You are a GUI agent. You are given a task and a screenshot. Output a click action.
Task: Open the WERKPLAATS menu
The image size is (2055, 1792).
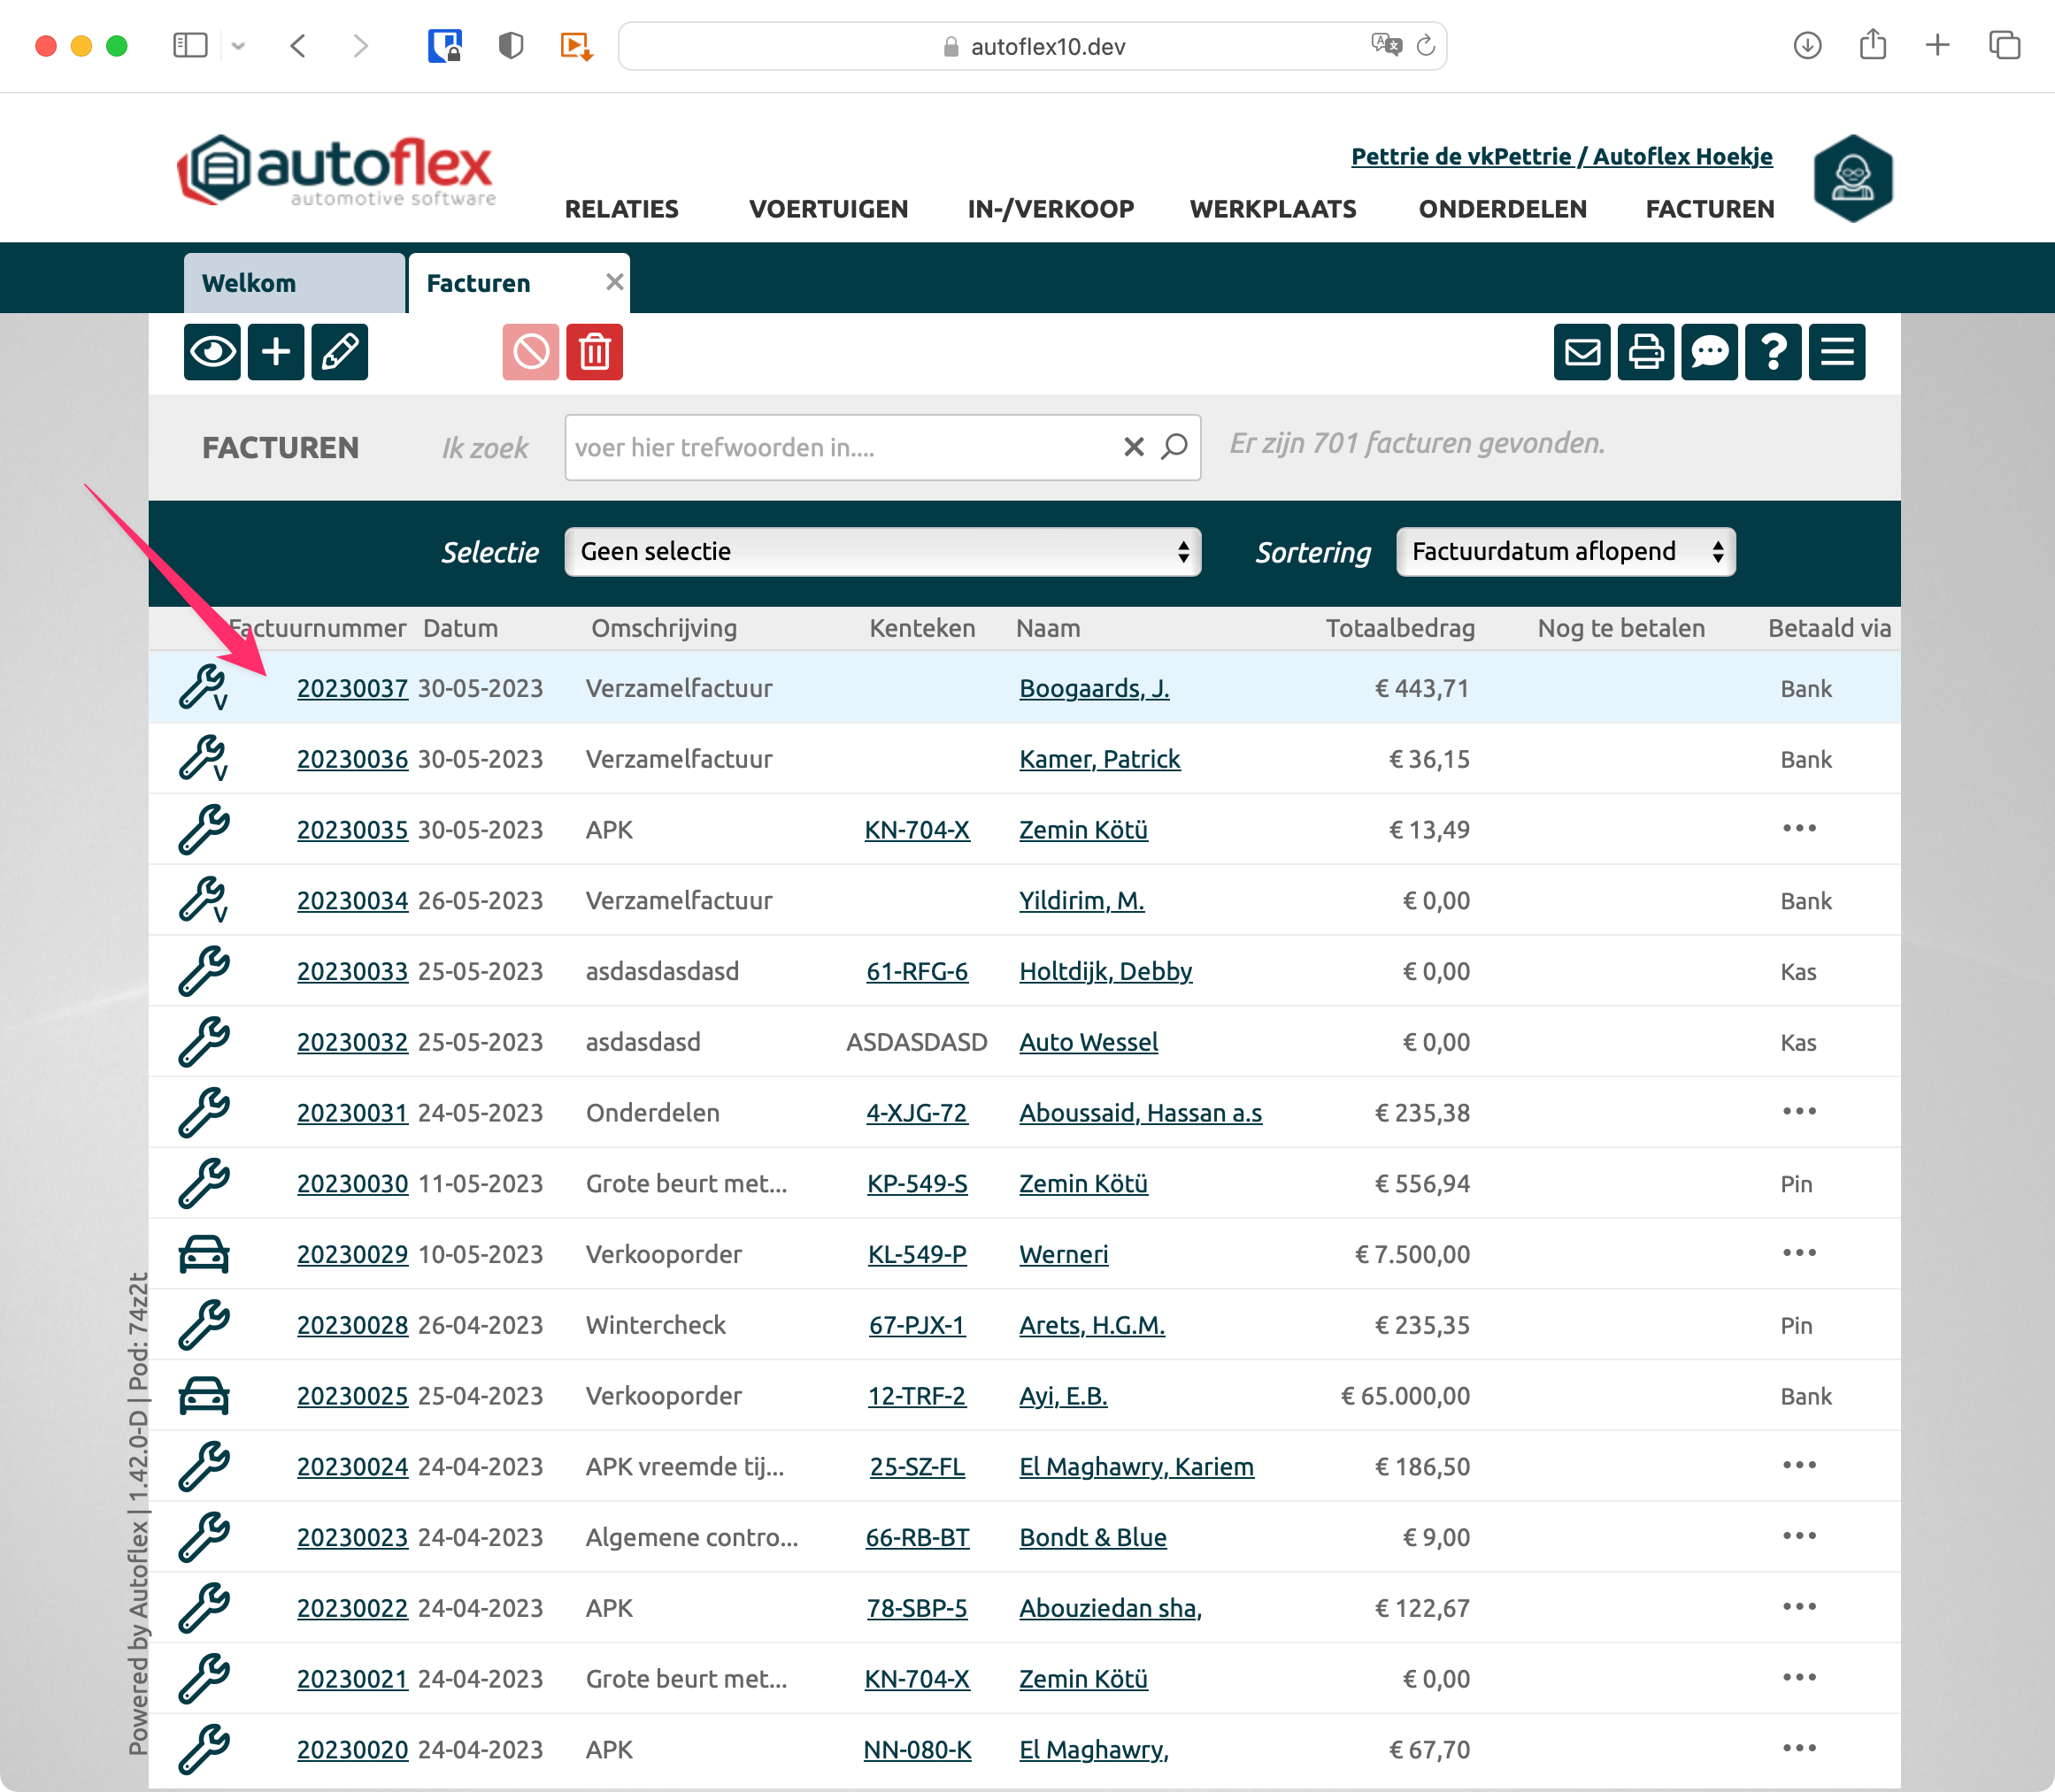tap(1273, 209)
